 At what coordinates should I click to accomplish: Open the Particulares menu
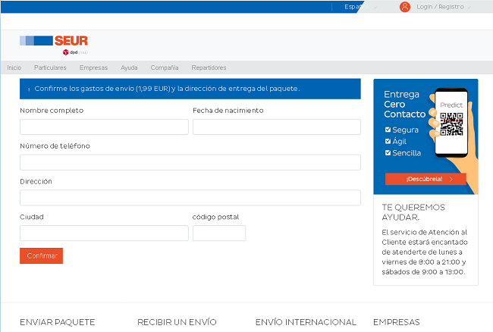pyautogui.click(x=50, y=67)
